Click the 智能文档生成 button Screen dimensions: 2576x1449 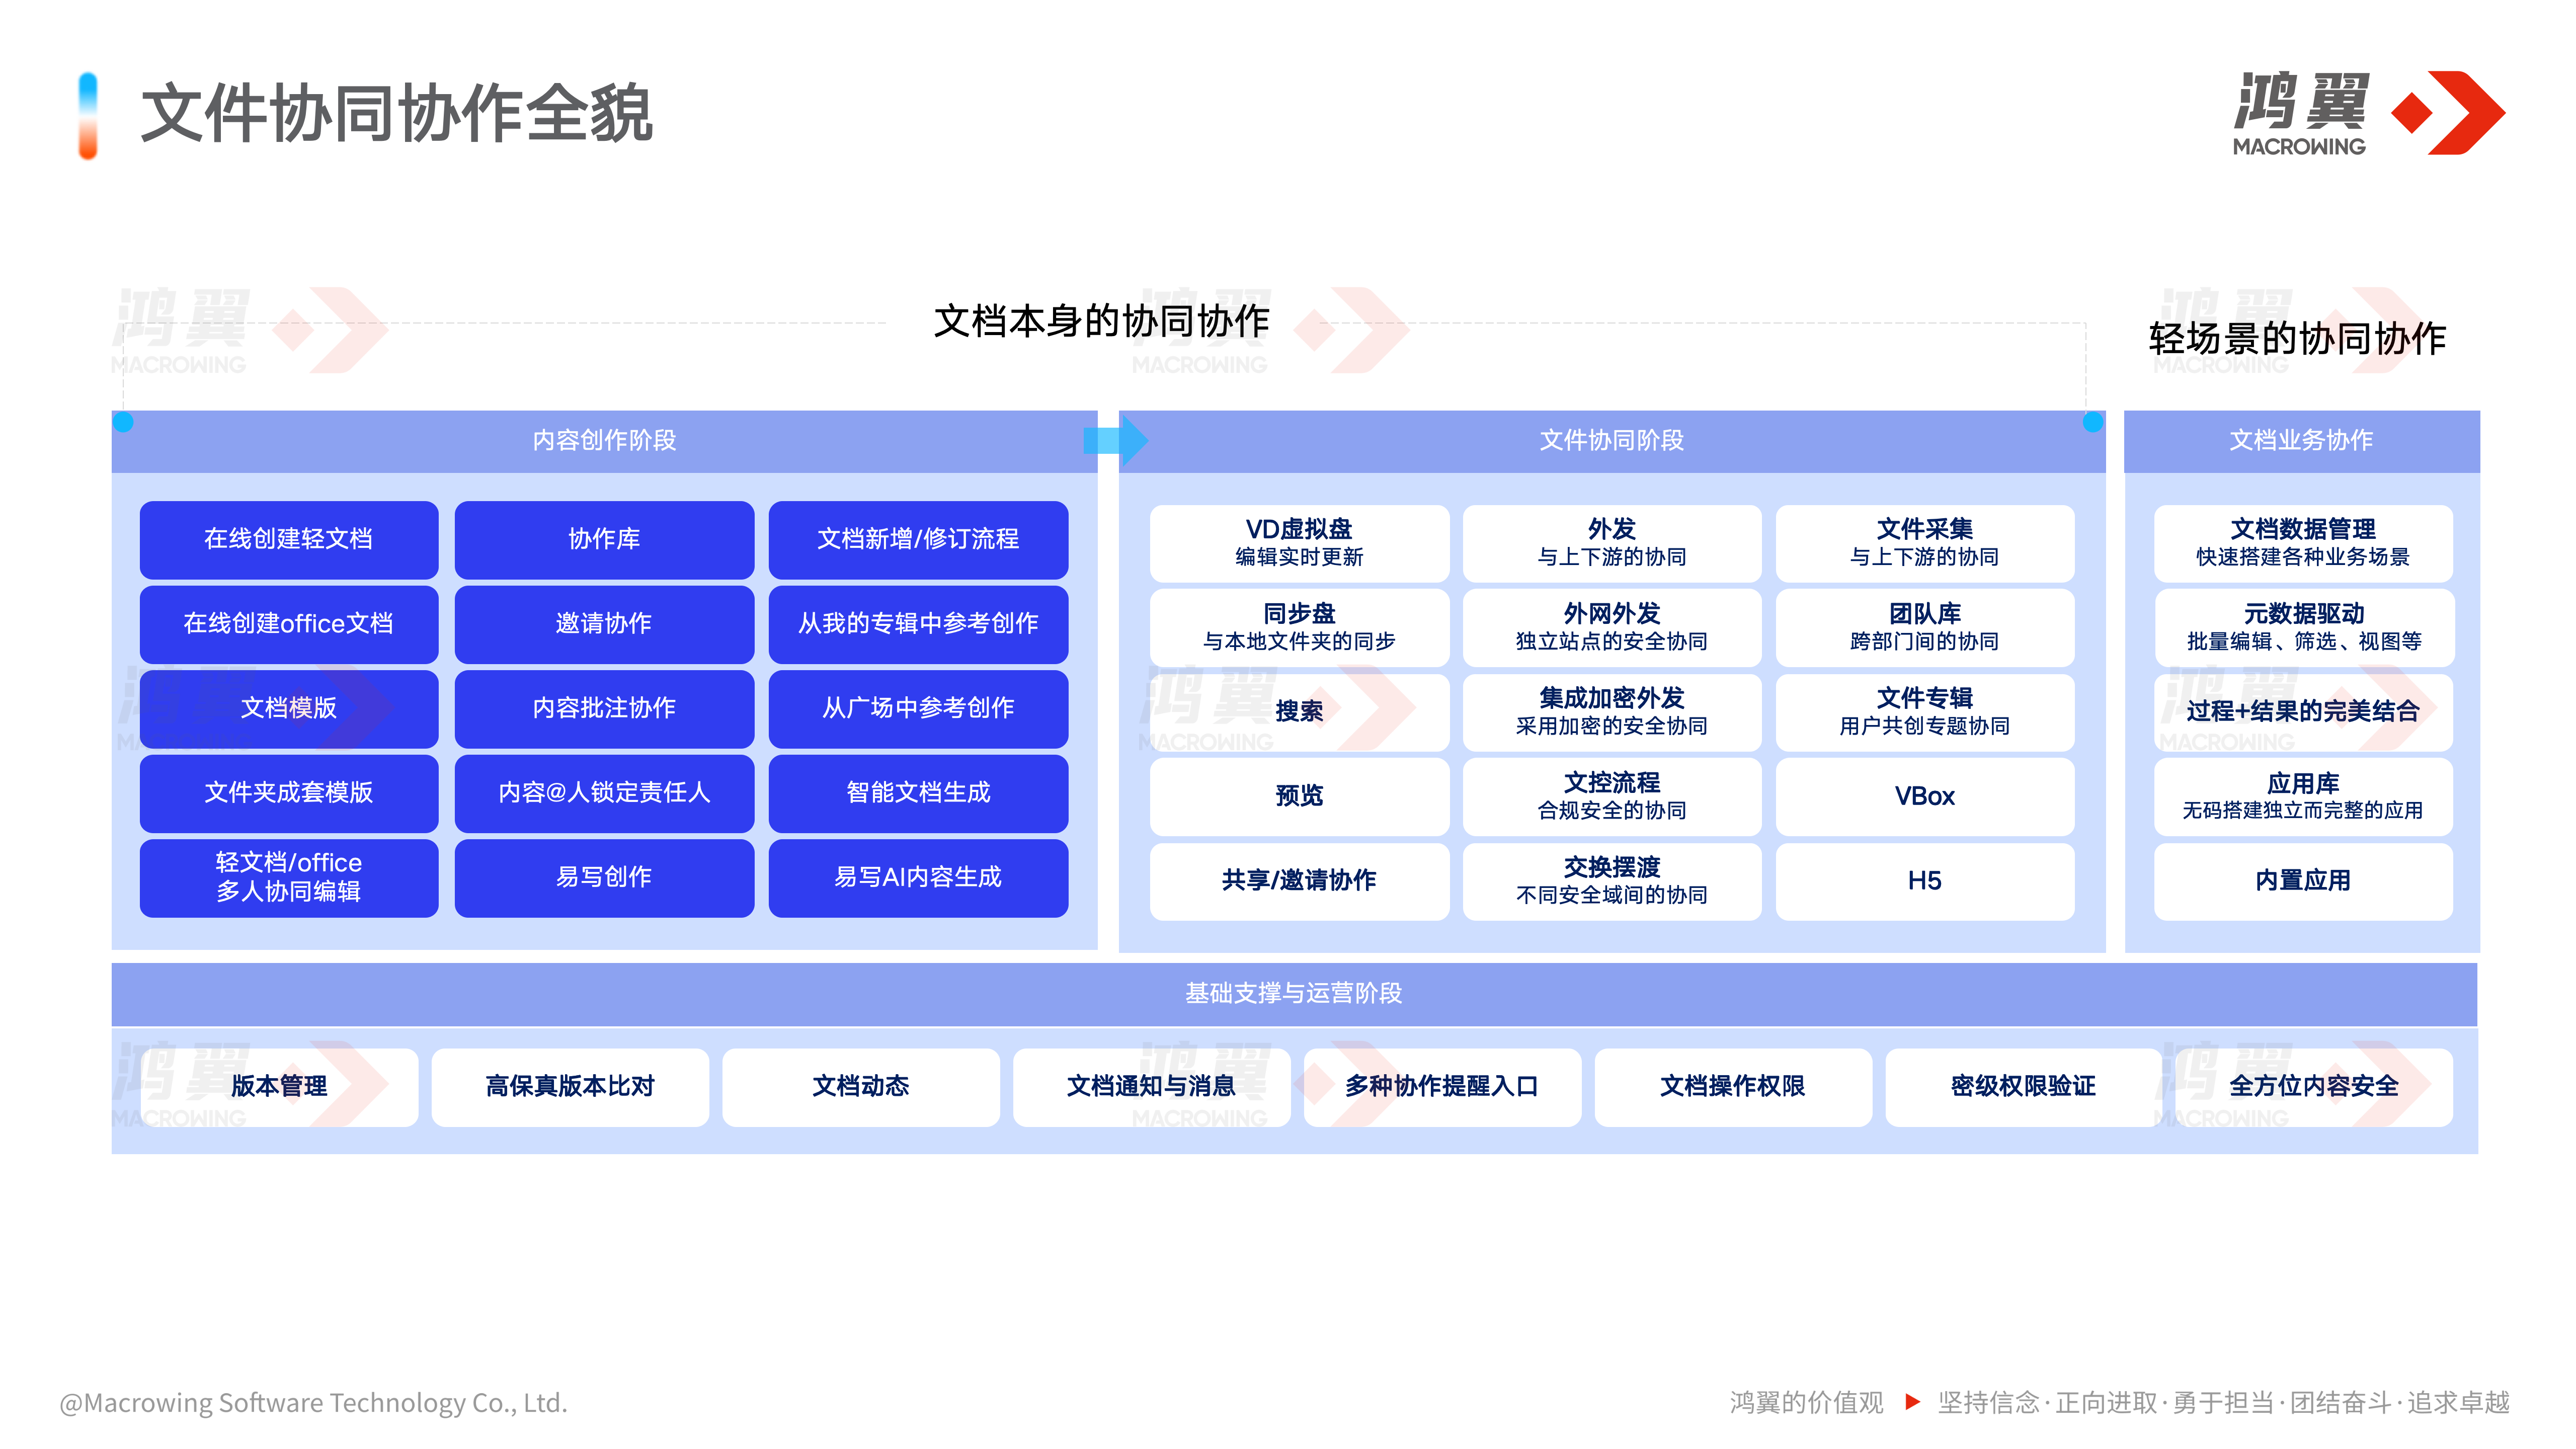[x=918, y=793]
